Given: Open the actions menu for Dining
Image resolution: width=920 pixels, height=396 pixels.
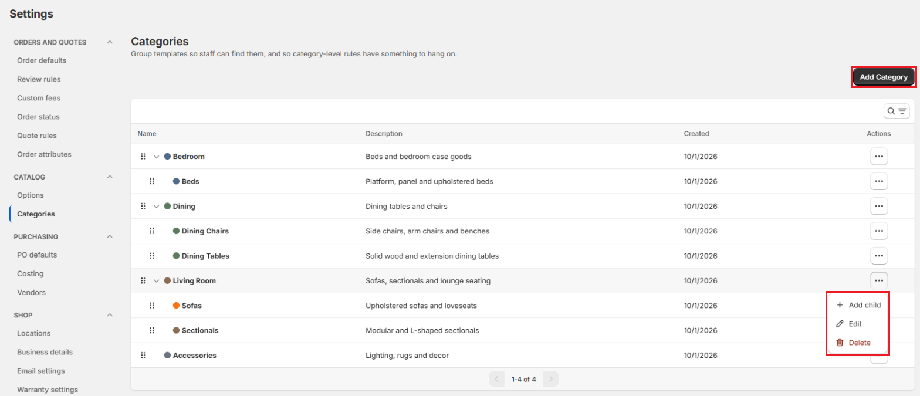Looking at the screenshot, I should [879, 207].
